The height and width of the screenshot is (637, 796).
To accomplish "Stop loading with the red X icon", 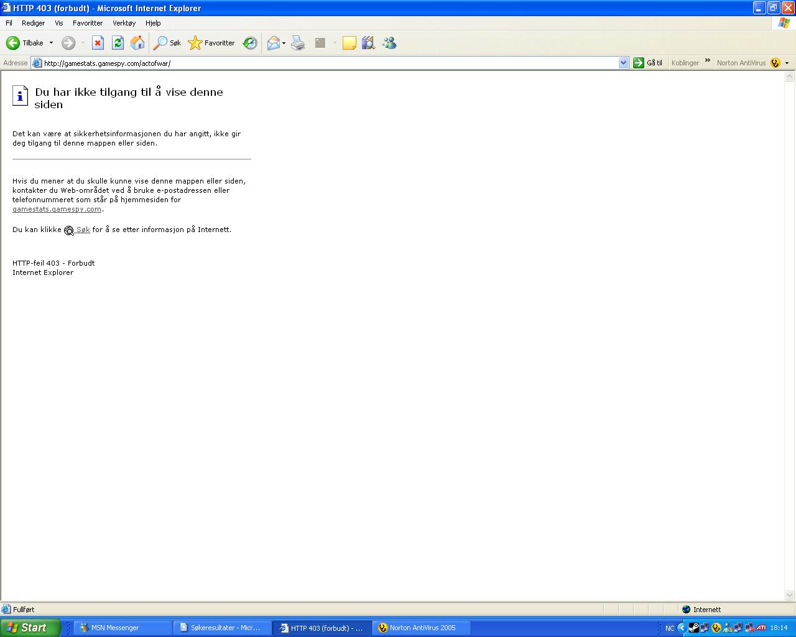I will (x=98, y=43).
